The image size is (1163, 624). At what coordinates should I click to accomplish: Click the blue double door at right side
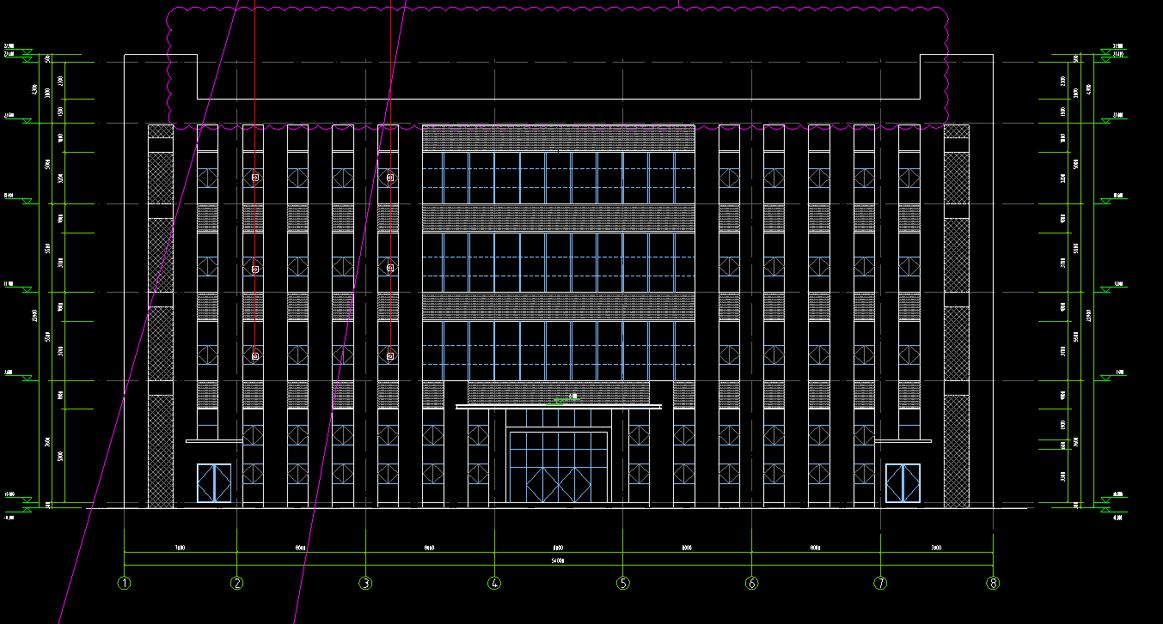[x=903, y=482]
